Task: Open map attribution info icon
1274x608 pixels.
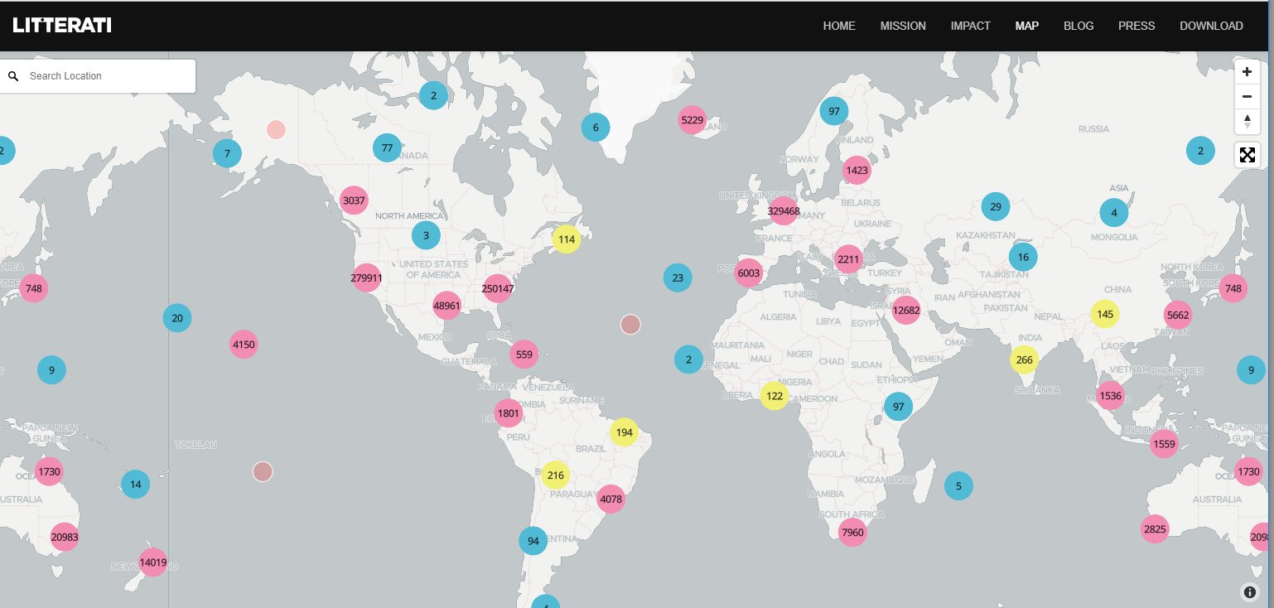Action: 1250,591
